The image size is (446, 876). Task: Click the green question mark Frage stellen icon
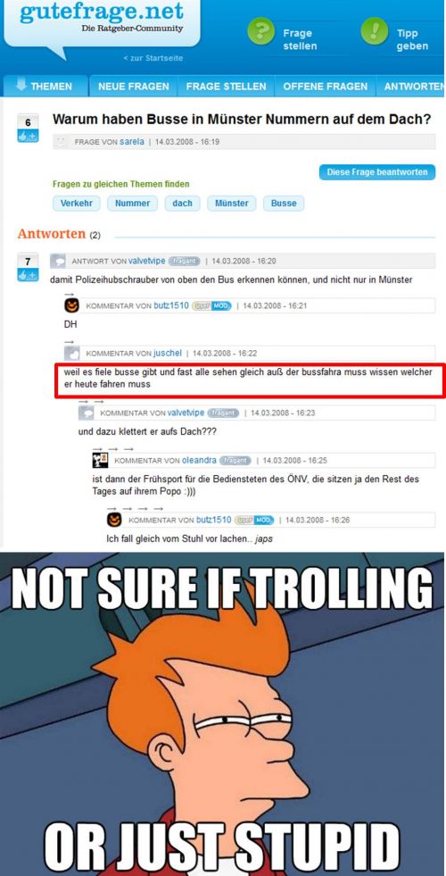click(260, 31)
